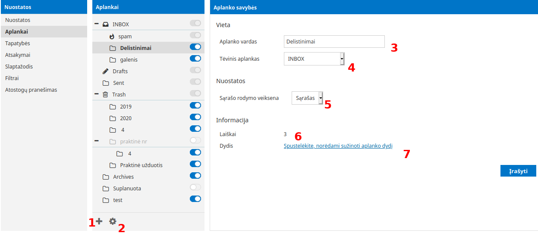Click the INBOX tray icon
This screenshot has height=233, width=538.
pos(105,25)
